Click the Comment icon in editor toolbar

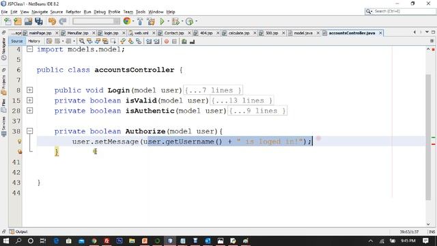(184, 41)
